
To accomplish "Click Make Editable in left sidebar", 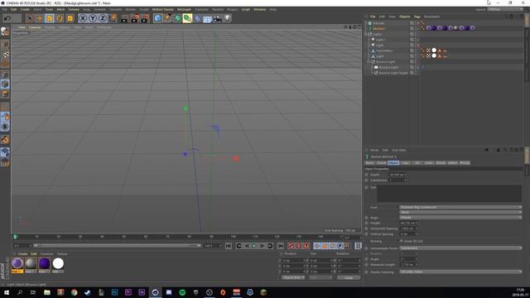I will (x=5, y=31).
